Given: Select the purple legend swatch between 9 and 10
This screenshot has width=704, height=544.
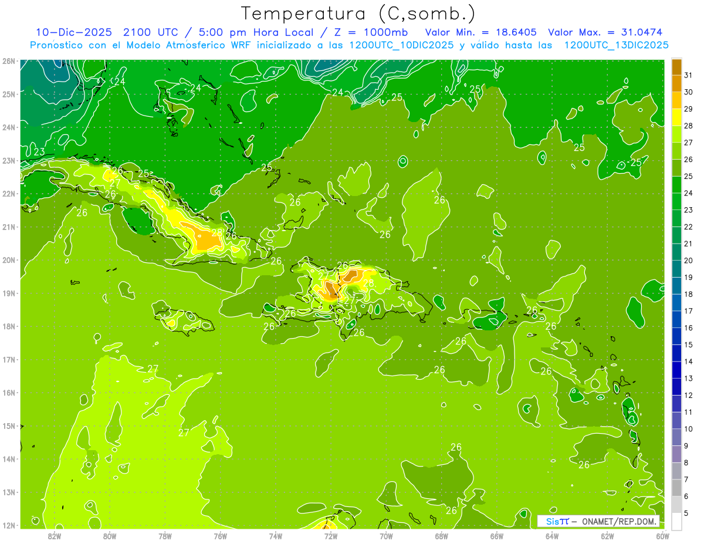Looking at the screenshot, I should (676, 437).
